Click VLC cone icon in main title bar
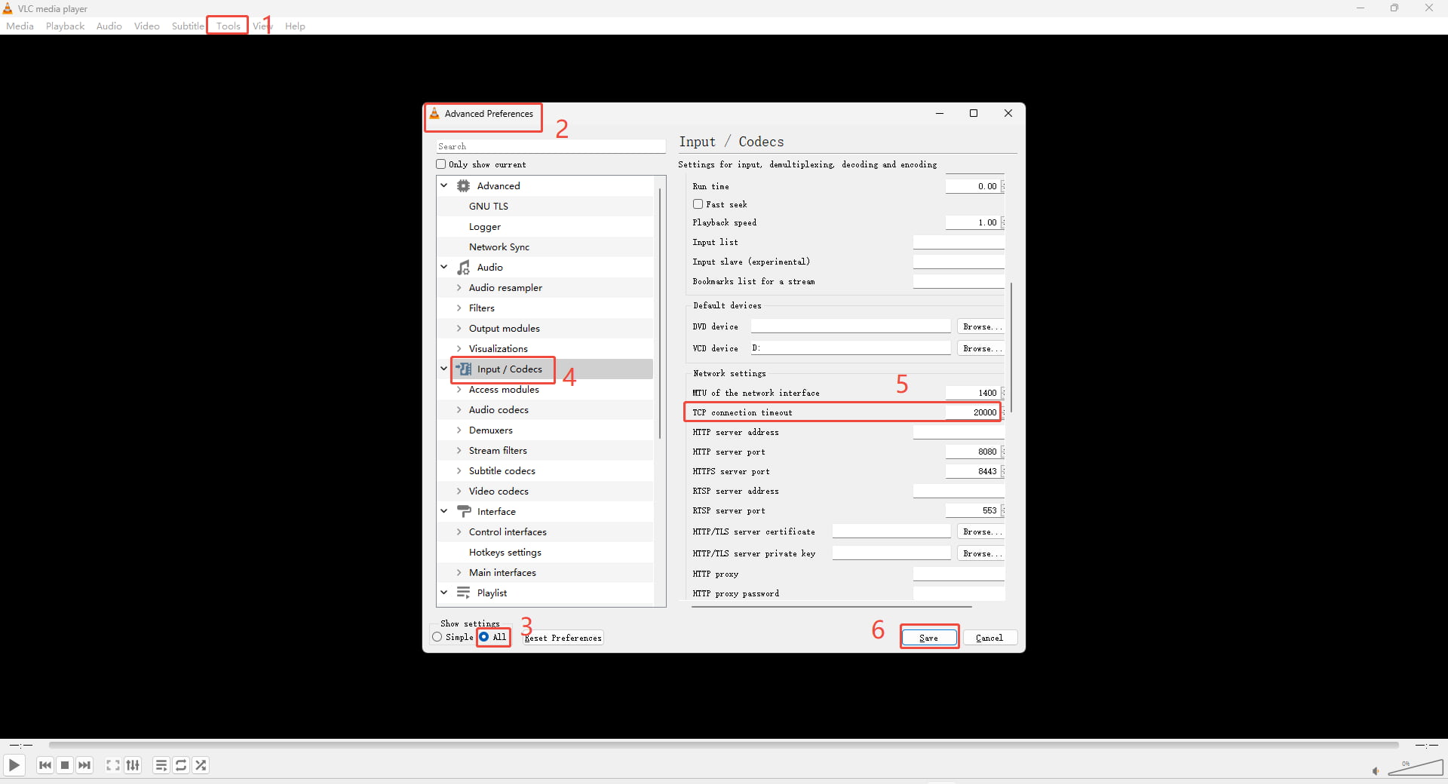The height and width of the screenshot is (784, 1448). pos(8,8)
